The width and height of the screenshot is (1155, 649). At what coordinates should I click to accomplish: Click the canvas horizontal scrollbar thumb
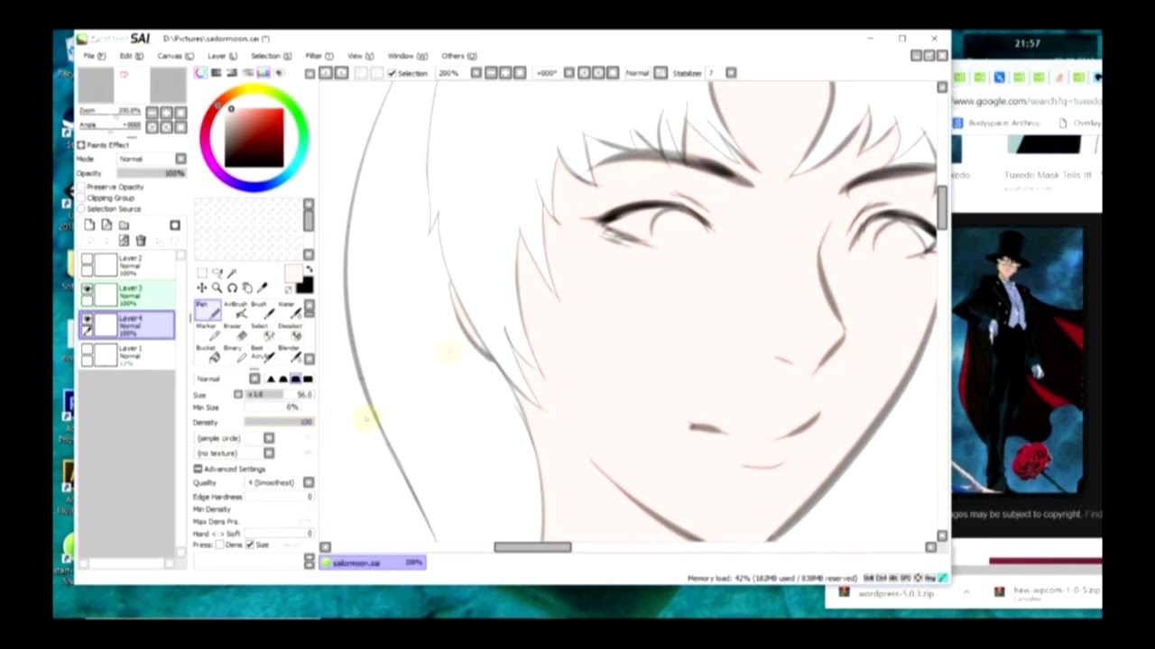[532, 547]
